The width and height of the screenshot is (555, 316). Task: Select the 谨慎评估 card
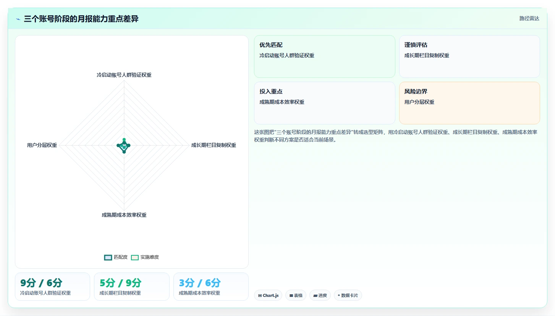[x=469, y=56]
